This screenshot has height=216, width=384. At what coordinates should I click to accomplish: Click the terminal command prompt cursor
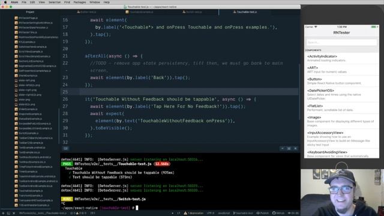137,208
